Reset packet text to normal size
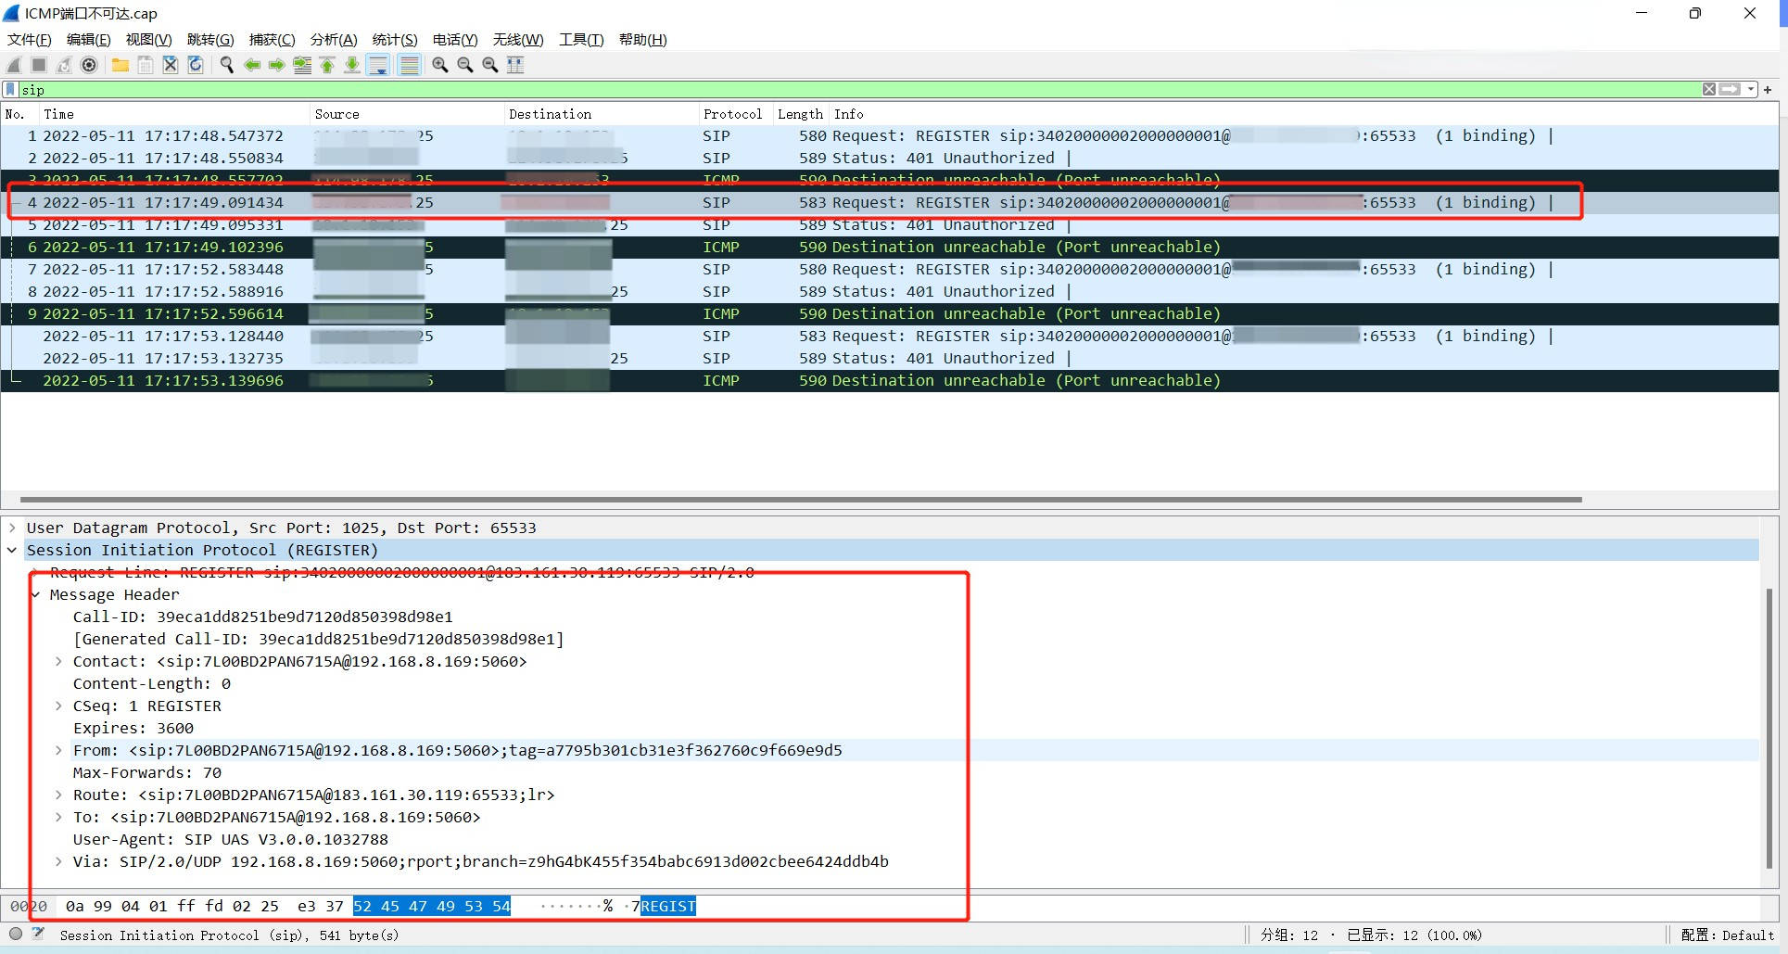This screenshot has width=1788, height=954. (x=490, y=65)
